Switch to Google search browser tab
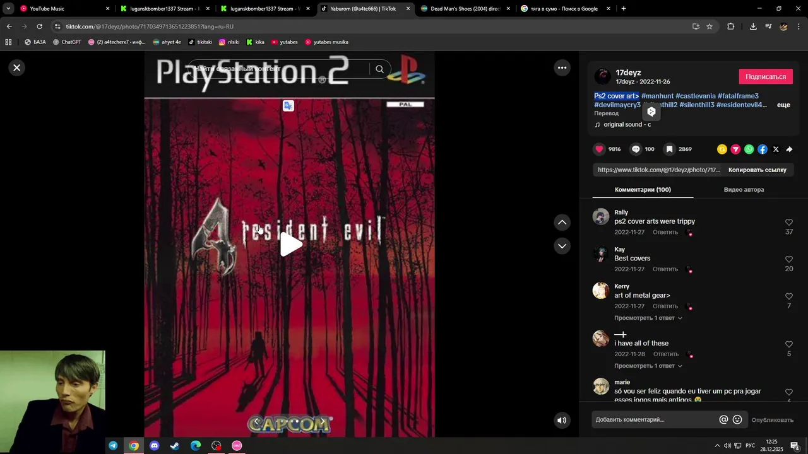 tap(565, 9)
